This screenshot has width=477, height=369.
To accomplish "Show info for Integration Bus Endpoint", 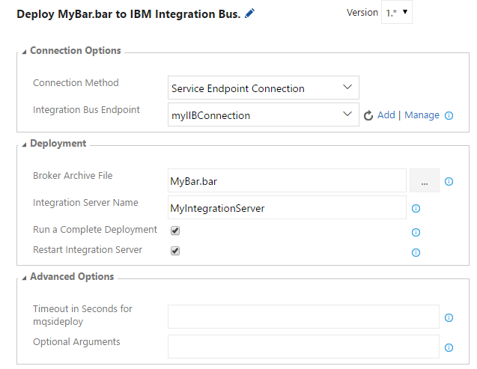I will point(449,115).
